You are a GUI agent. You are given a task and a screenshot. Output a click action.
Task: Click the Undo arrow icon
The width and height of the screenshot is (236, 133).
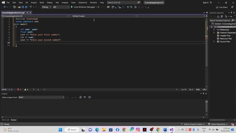pyautogui.click(x=31, y=7)
